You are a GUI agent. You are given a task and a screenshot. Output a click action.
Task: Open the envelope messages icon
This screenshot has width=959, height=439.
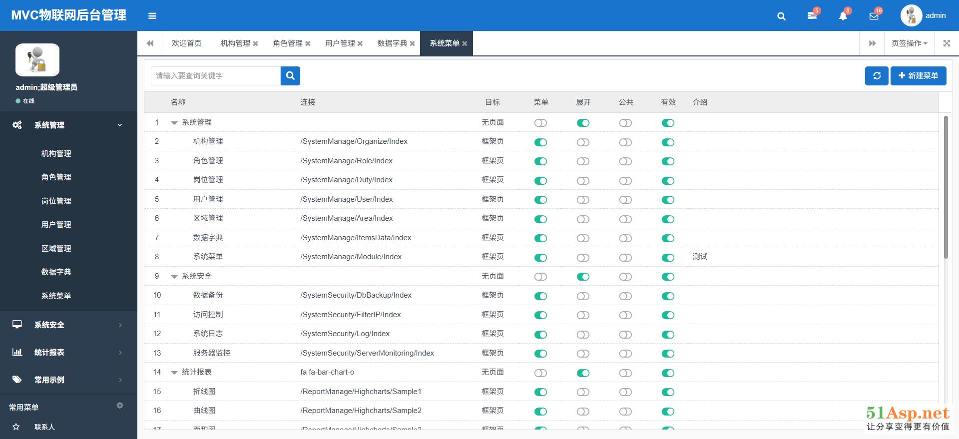click(x=874, y=16)
